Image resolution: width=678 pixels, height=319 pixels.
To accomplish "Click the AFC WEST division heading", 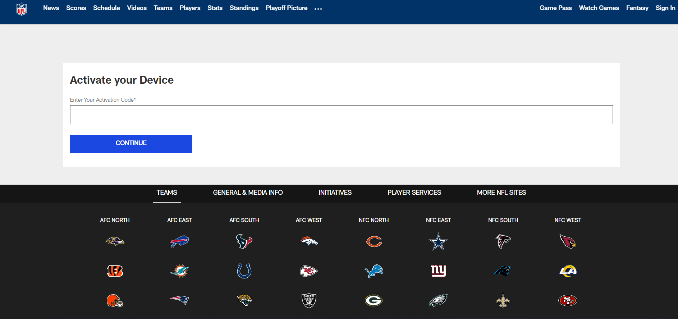I will 309,220.
